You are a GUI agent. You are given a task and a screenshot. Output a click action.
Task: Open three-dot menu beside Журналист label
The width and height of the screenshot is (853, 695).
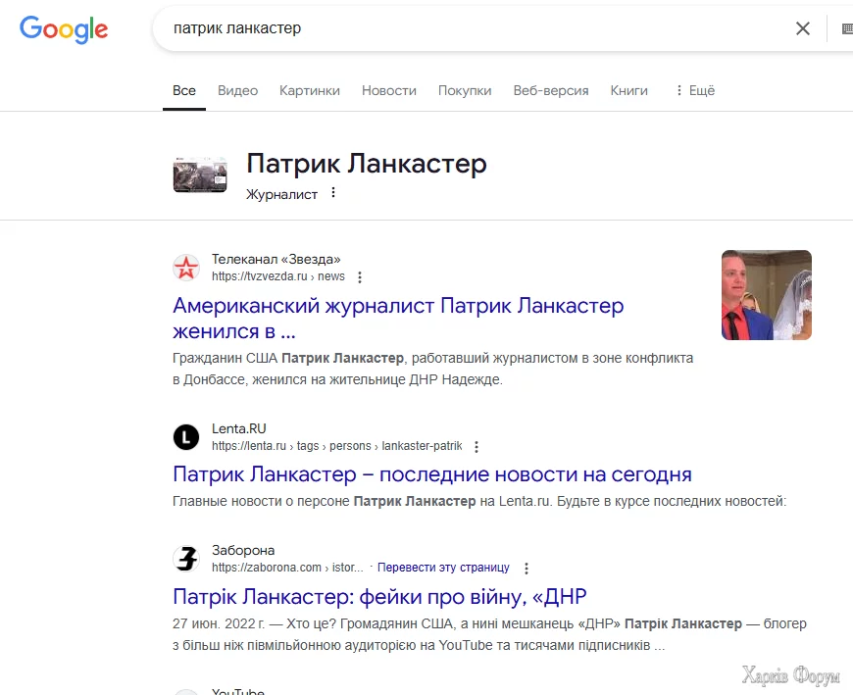(333, 193)
